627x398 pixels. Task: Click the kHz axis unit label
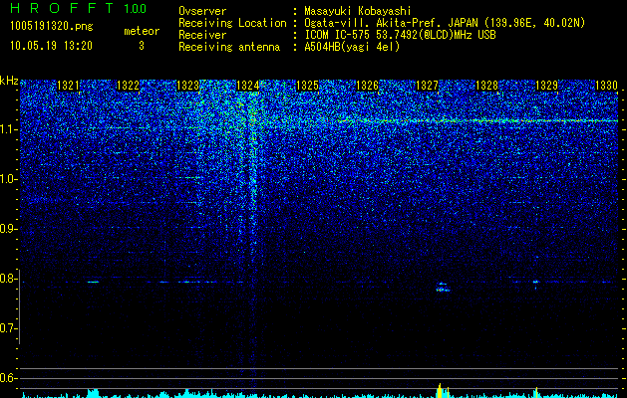click(9, 81)
